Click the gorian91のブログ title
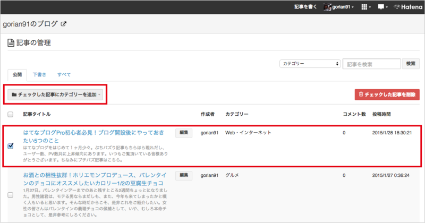425x223 pixels. tap(30, 24)
